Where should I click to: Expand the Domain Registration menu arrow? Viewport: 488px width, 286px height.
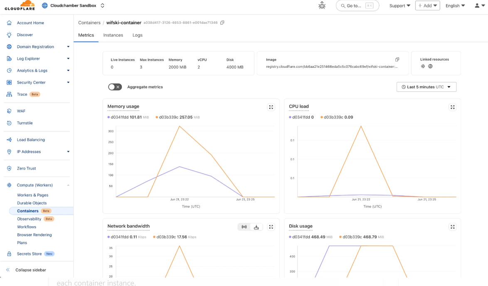click(68, 47)
